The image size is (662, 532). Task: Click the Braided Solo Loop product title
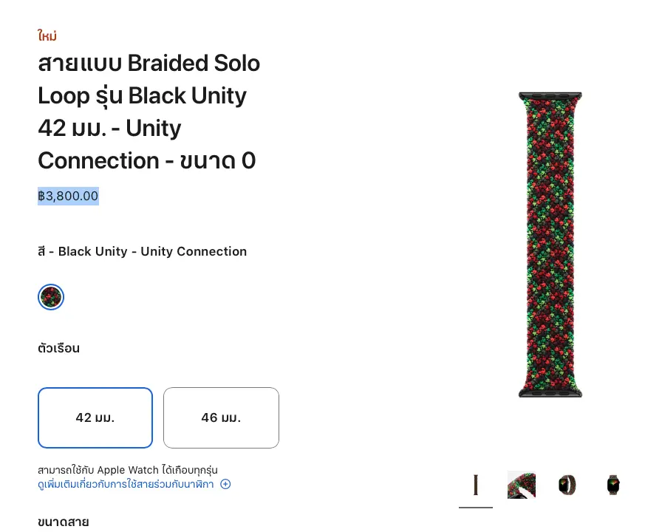pyautogui.click(x=149, y=112)
